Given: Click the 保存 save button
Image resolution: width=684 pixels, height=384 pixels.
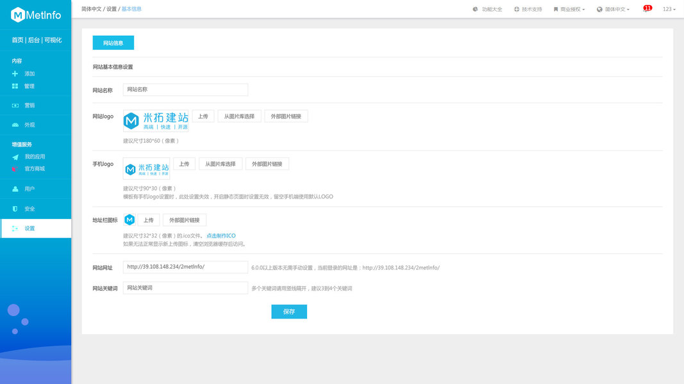Looking at the screenshot, I should point(289,312).
